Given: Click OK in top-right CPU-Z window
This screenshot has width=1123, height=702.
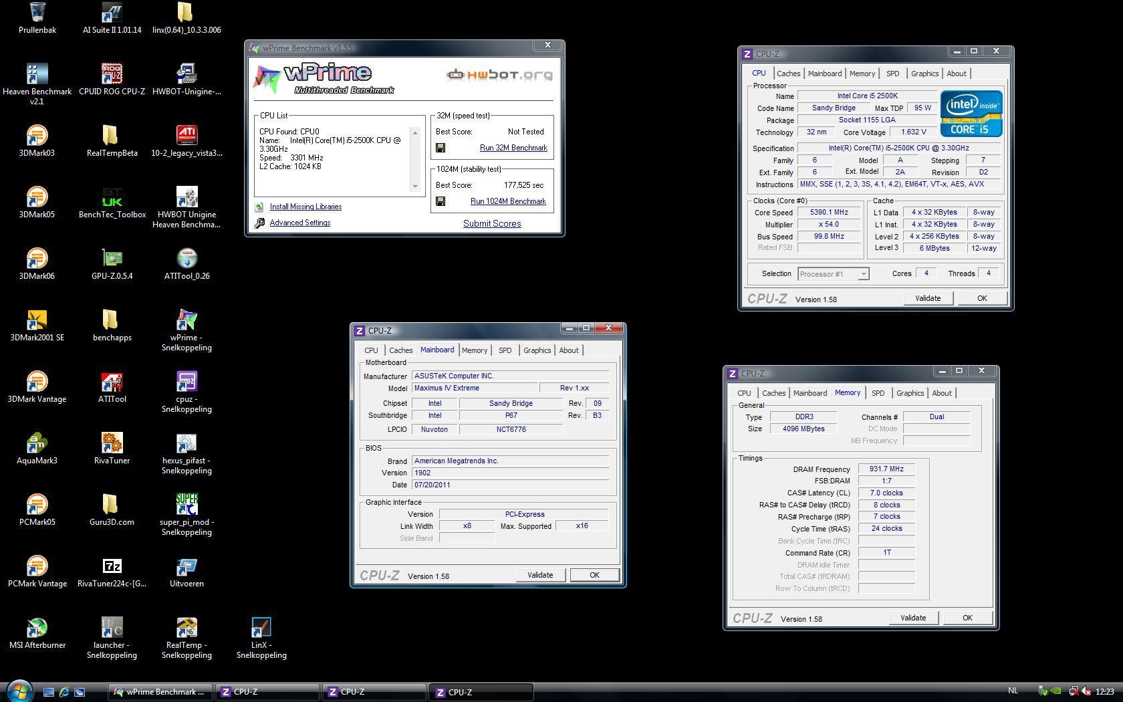Looking at the screenshot, I should coord(981,298).
